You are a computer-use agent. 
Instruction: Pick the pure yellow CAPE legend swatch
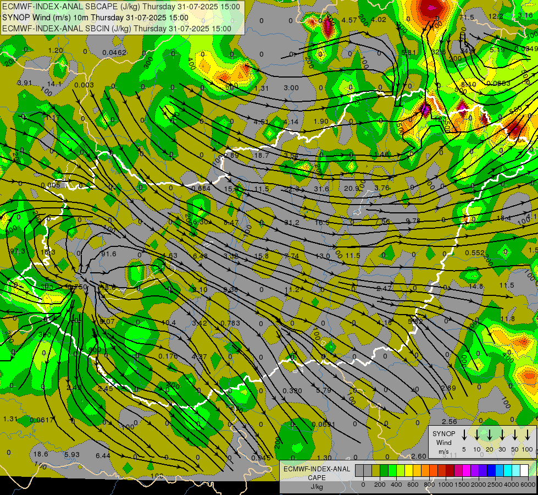point(409,471)
